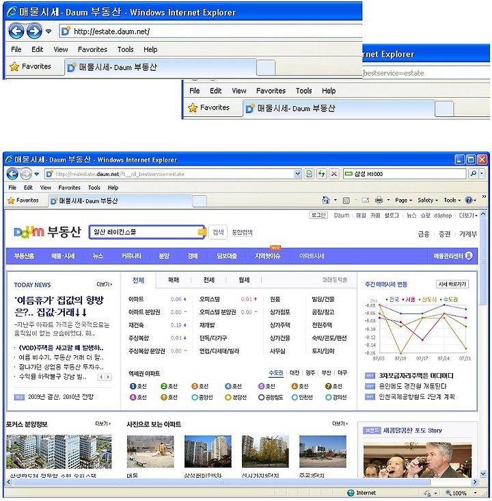This screenshot has width=492, height=501.
Task: Select the 인천선 subway icon
Action: click(x=295, y=397)
